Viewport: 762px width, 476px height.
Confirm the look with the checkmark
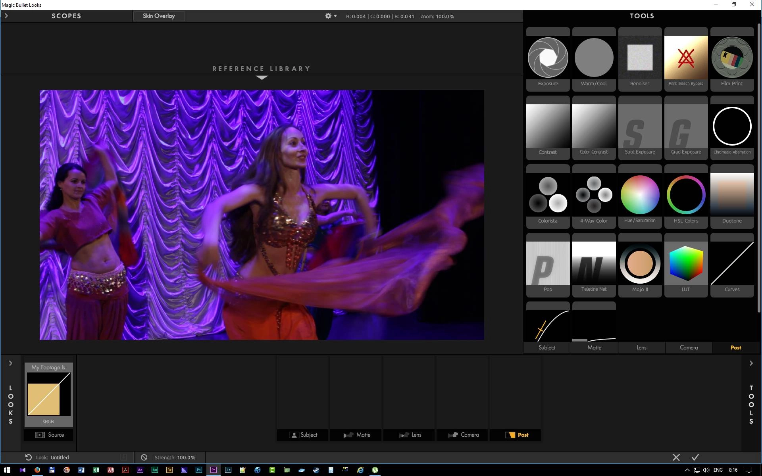click(x=695, y=457)
